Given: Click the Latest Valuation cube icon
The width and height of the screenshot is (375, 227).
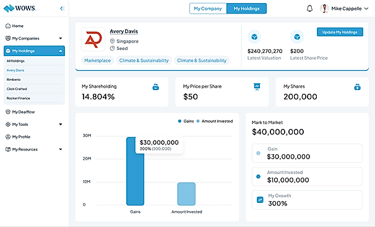Looking at the screenshot, I should [254, 37].
